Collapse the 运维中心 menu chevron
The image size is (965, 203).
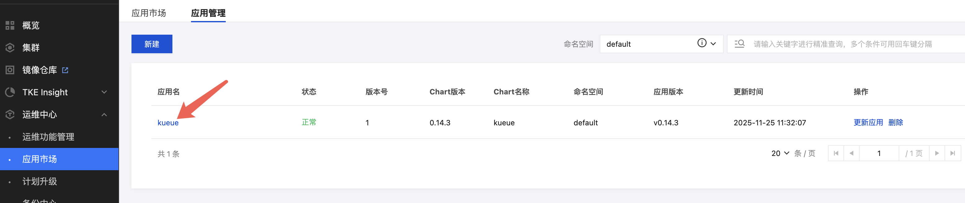pyautogui.click(x=104, y=114)
